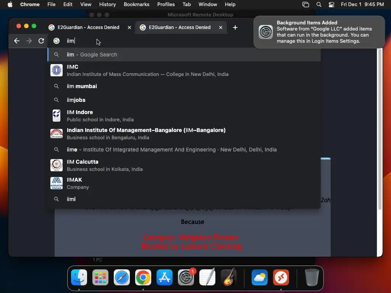Image resolution: width=391 pixels, height=293 pixels.
Task: Click the IIM Indore logo thumbnail
Action: (57, 116)
